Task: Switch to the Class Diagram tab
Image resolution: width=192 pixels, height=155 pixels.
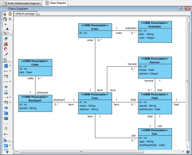Action: point(55,3)
